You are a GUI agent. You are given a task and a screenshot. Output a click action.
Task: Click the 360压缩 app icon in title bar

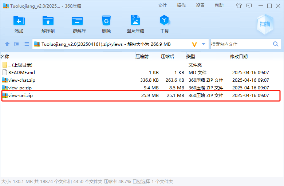(x=6, y=6)
